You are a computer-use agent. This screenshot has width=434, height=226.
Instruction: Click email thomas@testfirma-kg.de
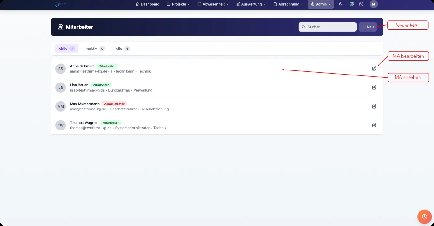pyautogui.click(x=91, y=128)
